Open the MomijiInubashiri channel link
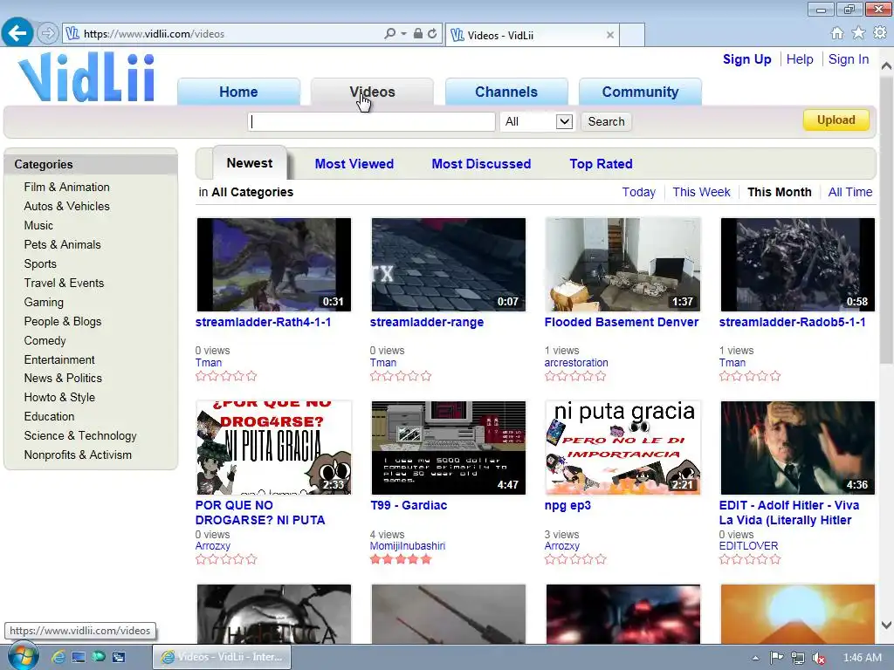894x670 pixels. click(x=407, y=546)
